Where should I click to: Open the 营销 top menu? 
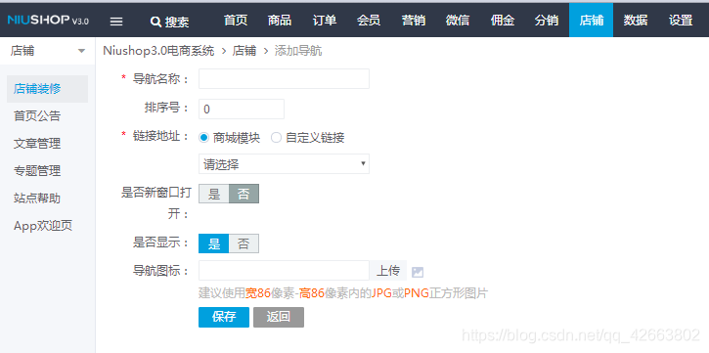[x=414, y=21]
